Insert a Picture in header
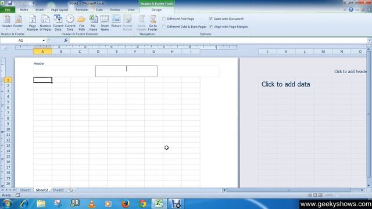The image size is (372, 209). point(116,21)
